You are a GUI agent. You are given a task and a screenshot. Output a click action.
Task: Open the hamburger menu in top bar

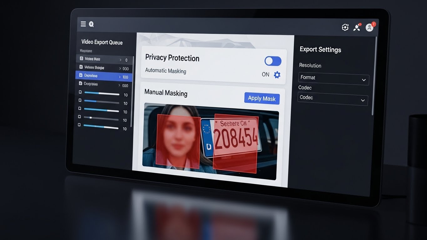(83, 24)
